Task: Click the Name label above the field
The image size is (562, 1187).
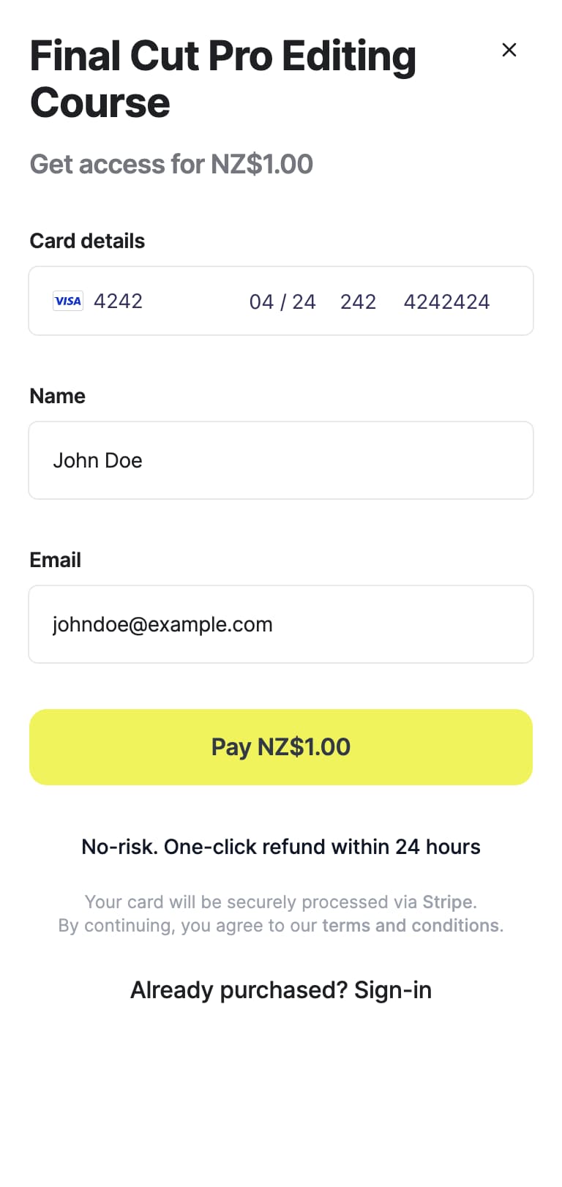Action: pyautogui.click(x=57, y=396)
